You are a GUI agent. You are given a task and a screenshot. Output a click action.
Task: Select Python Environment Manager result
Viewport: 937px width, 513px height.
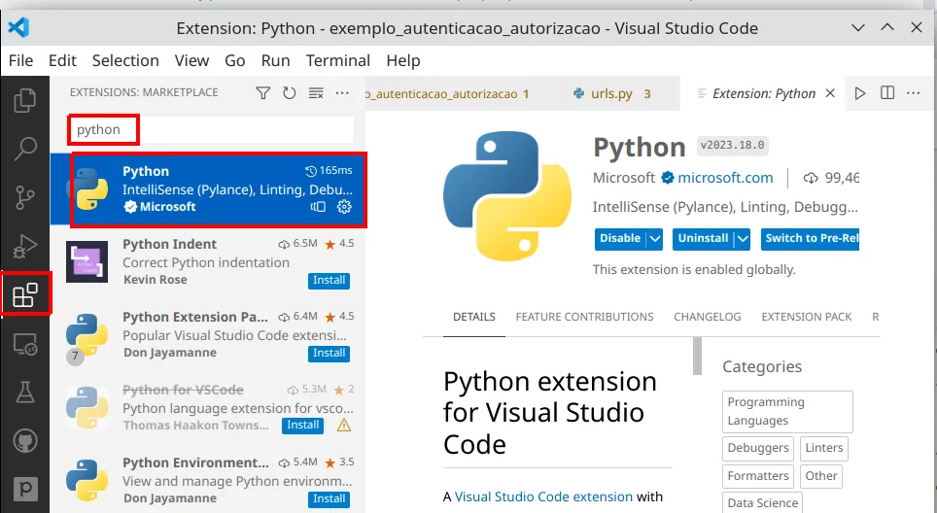click(208, 480)
